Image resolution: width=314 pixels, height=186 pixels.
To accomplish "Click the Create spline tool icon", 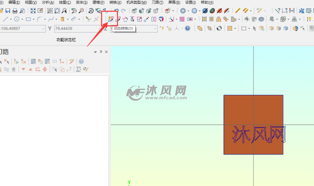I will (x=51, y=19).
